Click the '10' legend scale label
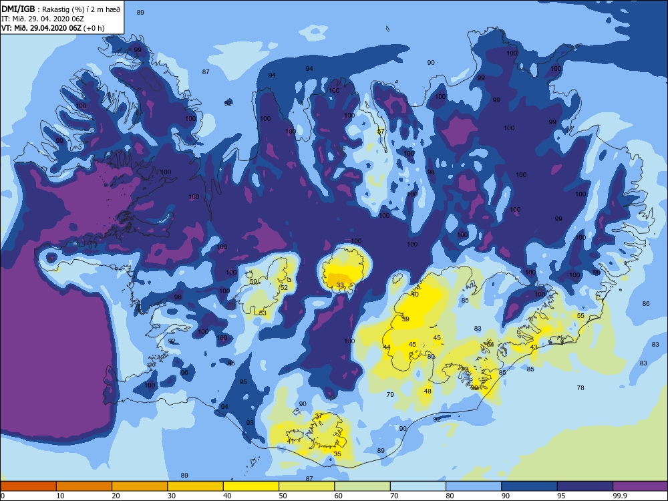 [61, 496]
